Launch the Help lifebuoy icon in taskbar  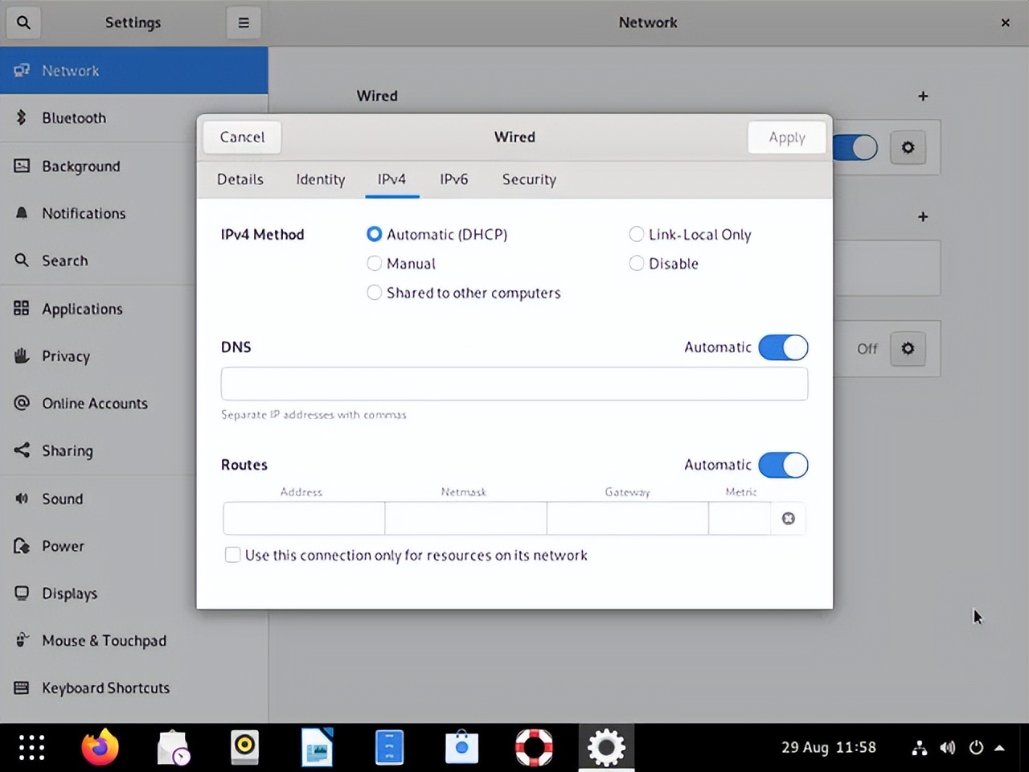click(534, 747)
